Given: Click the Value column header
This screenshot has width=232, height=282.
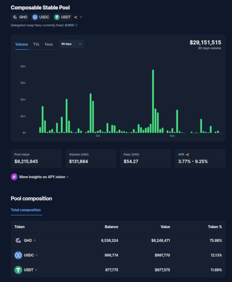Looking at the screenshot, I should point(165,227).
